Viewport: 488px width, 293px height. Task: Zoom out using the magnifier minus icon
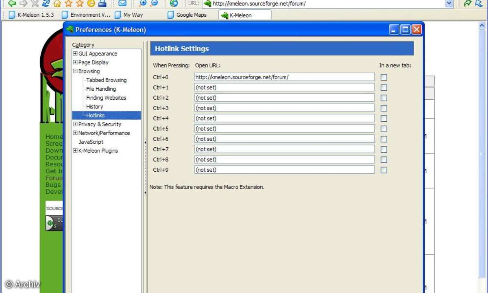pyautogui.click(x=154, y=3)
